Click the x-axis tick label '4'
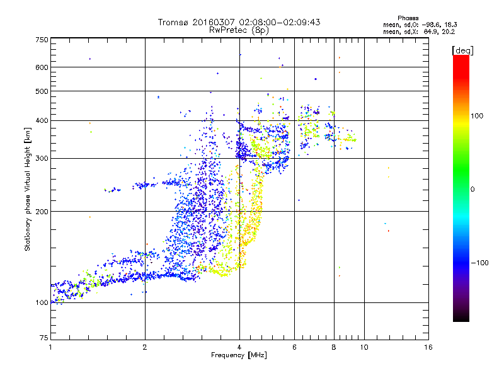Image resolution: width=504 pixels, height=378 pixels. click(239, 347)
